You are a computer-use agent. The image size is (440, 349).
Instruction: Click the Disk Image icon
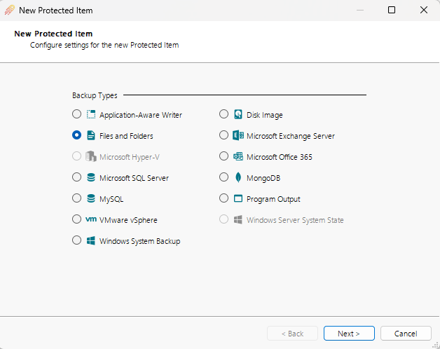pos(238,115)
